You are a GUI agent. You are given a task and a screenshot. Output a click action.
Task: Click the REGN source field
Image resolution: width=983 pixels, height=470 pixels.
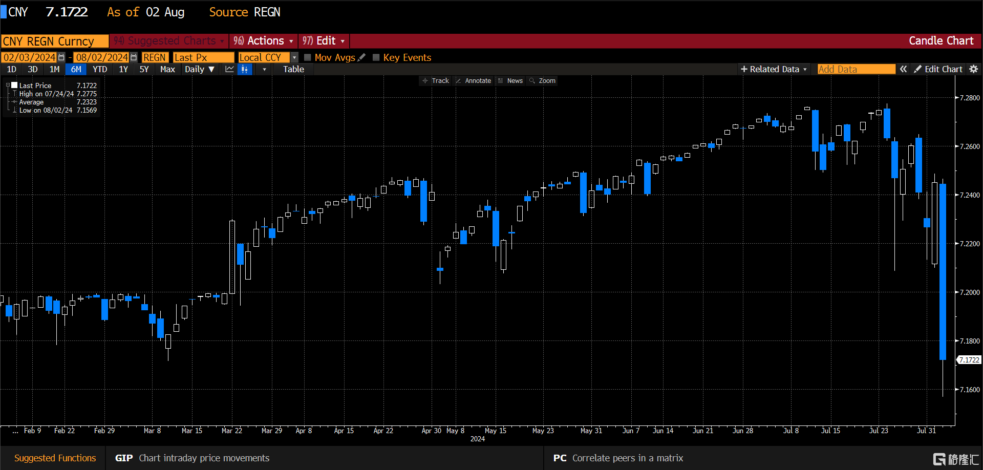click(155, 57)
